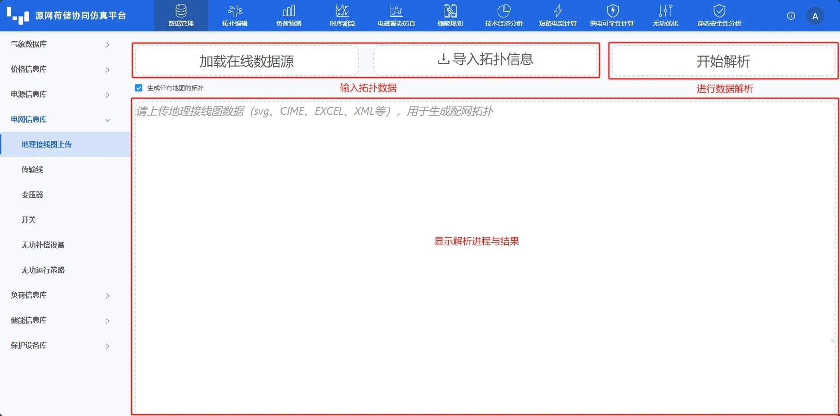Click inside the topology data text area
Viewport: 840px width, 416px height.
click(485, 258)
